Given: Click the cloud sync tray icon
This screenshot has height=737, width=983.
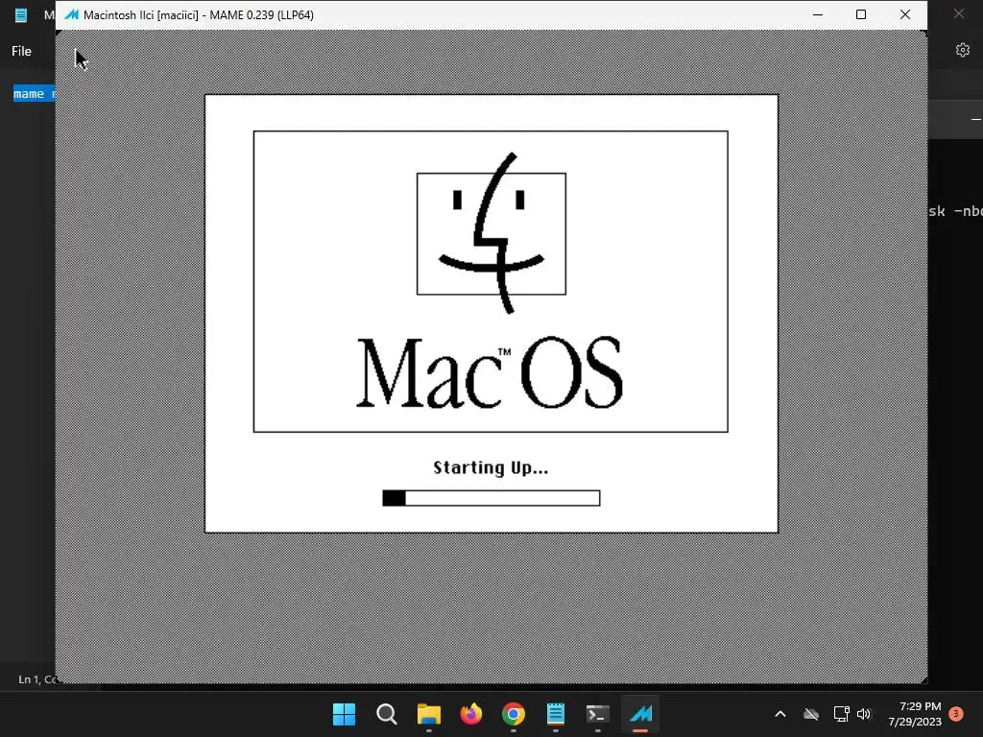Looking at the screenshot, I should point(811,714).
